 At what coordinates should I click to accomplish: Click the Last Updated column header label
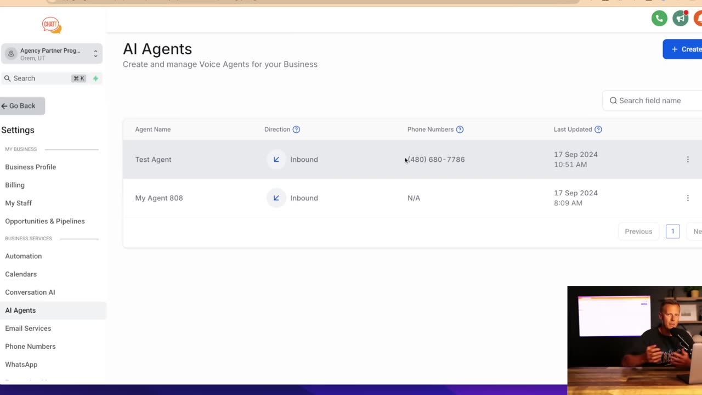(x=573, y=129)
